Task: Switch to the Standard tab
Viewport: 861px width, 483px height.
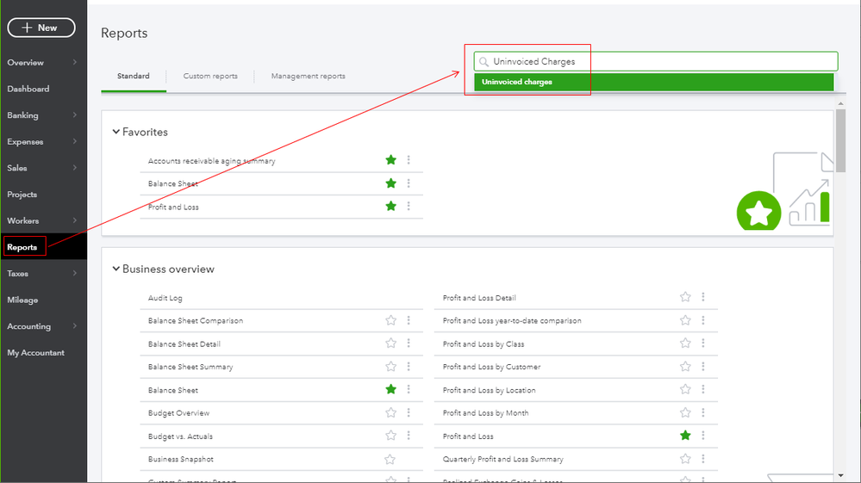Action: (x=134, y=77)
